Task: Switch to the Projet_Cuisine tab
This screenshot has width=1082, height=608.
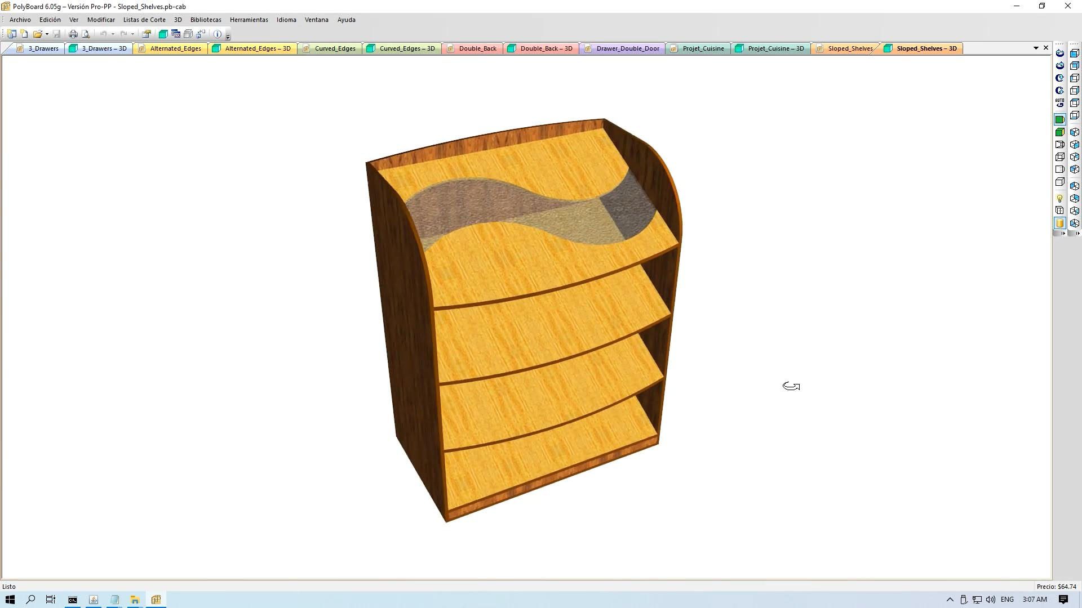Action: (x=703, y=48)
